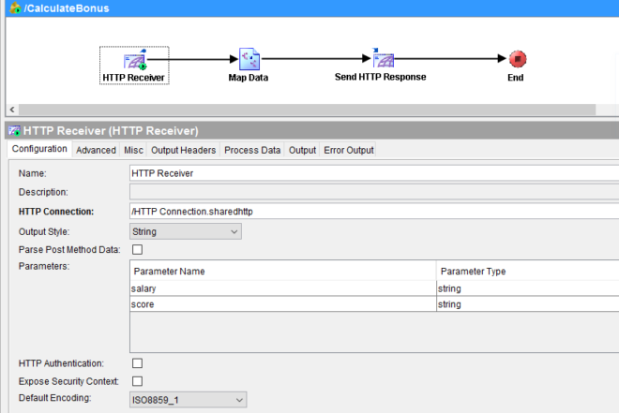Viewport: 619px width, 413px height.
Task: Click the HTTP Receiver activity label
Action: click(x=133, y=78)
